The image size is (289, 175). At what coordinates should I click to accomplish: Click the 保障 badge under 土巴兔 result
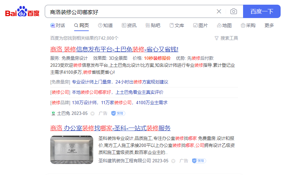point(118,113)
